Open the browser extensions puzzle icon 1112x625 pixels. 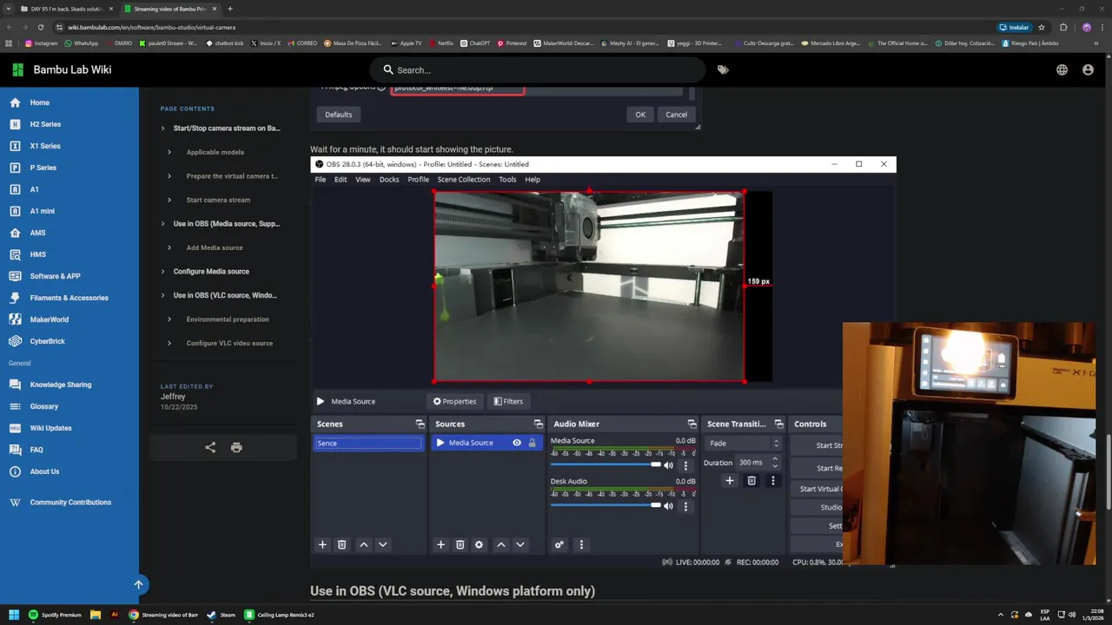(x=1063, y=27)
